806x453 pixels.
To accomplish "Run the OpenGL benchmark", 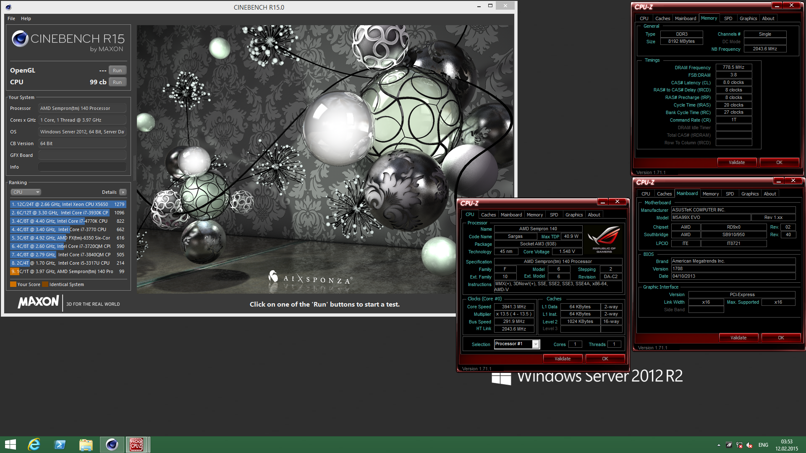I will 118,70.
